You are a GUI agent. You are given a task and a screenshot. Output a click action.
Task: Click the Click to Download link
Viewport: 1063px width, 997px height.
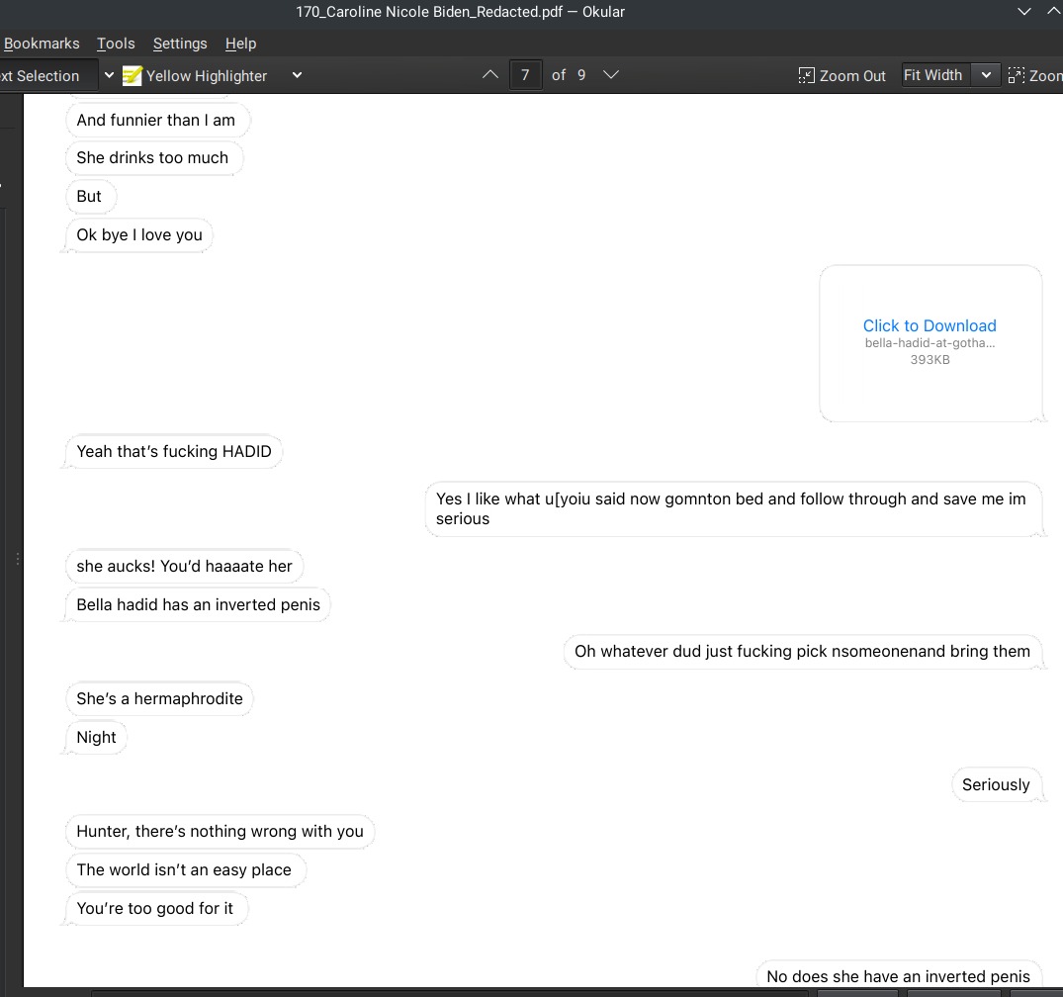click(x=930, y=325)
